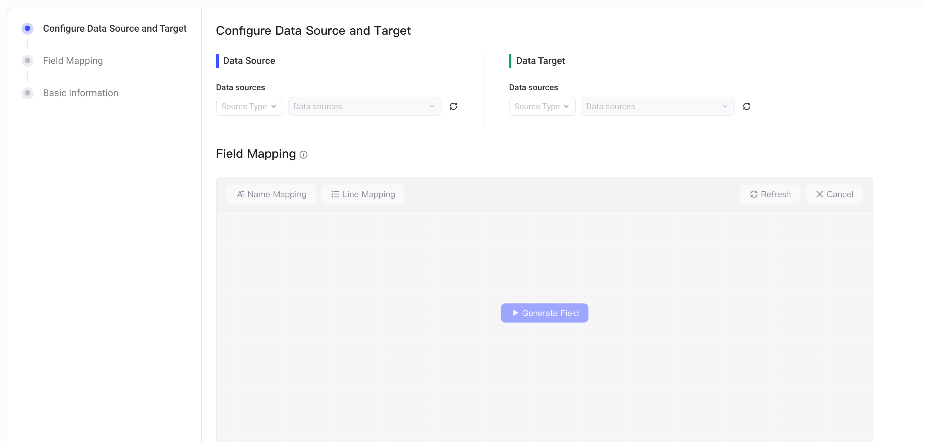Open Source Type dropdown under Data Source
Viewport: 926px width, 442px height.
tap(249, 106)
